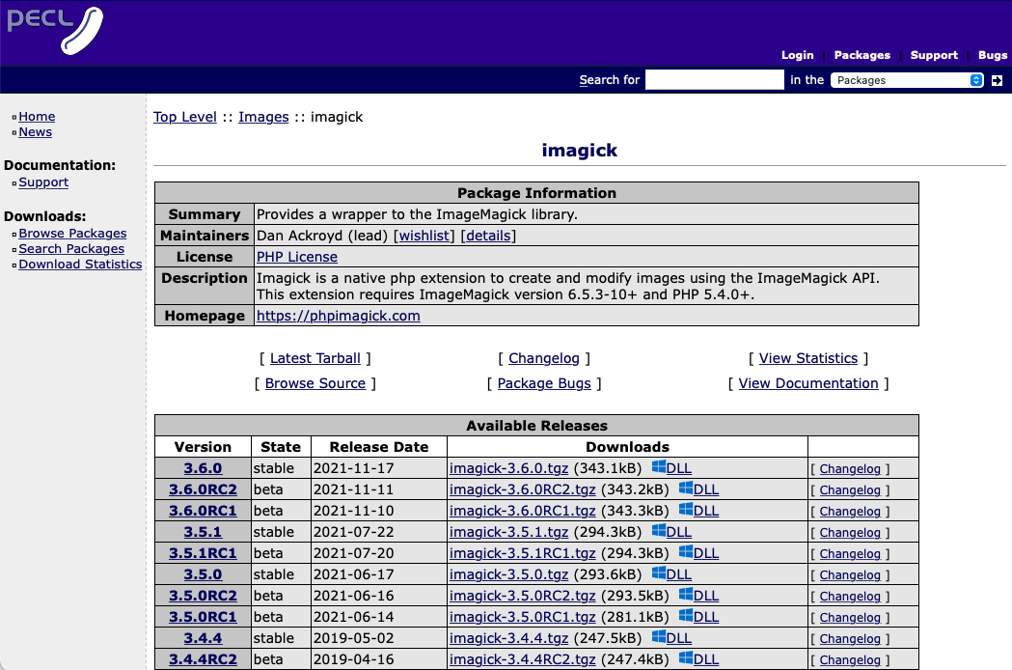Screen dimensions: 1012x670
Task: Open Browse Packages sidebar link
Action: click(x=72, y=234)
